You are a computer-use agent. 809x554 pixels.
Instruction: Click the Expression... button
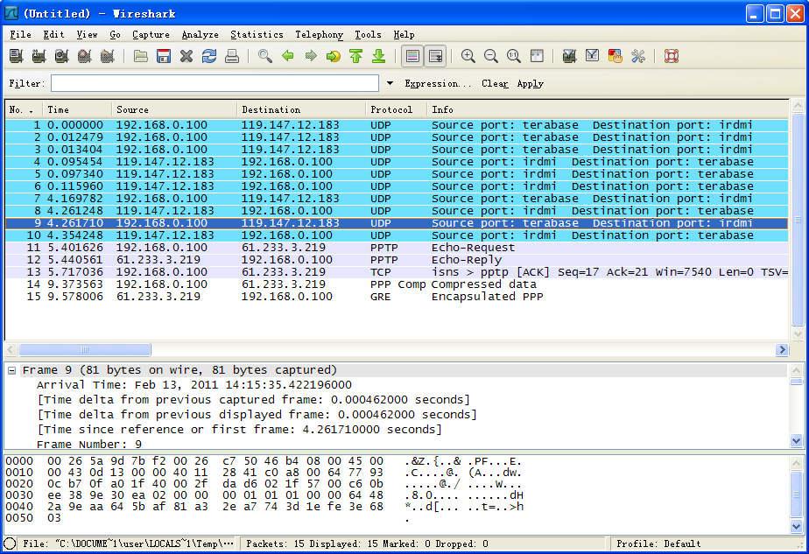[438, 83]
